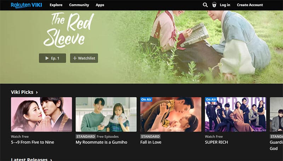Click the SUPER RICH title link

(216, 142)
